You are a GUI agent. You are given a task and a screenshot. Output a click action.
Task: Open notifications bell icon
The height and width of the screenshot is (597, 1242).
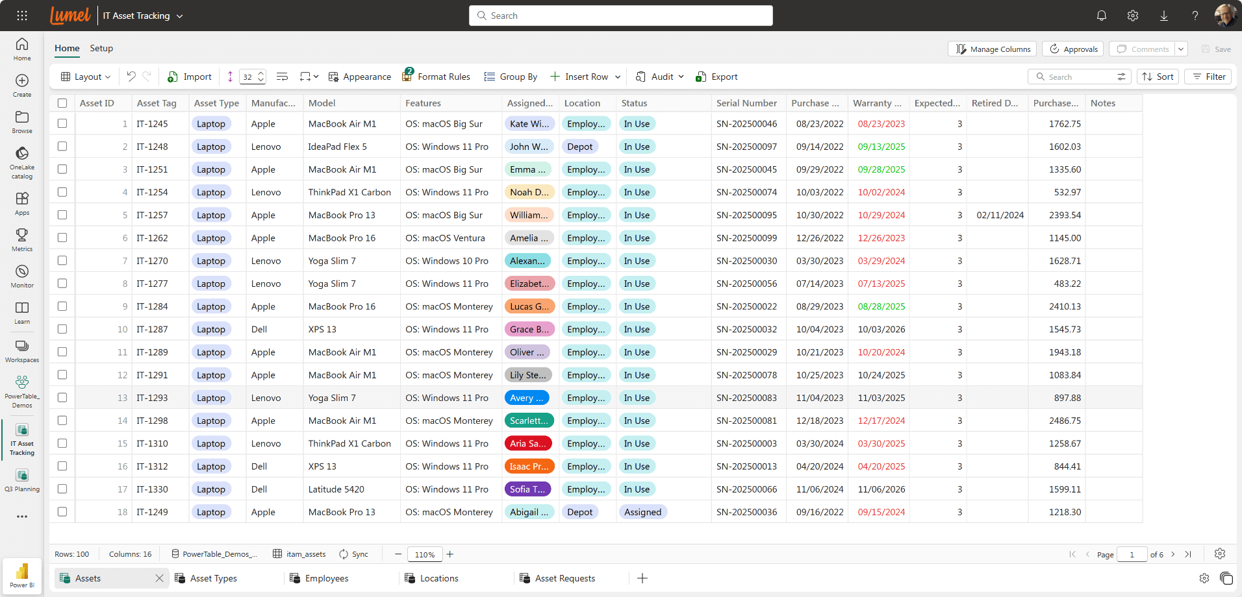pyautogui.click(x=1101, y=16)
